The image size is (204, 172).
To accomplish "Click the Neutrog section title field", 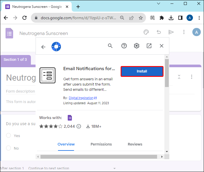I will click(x=21, y=78).
